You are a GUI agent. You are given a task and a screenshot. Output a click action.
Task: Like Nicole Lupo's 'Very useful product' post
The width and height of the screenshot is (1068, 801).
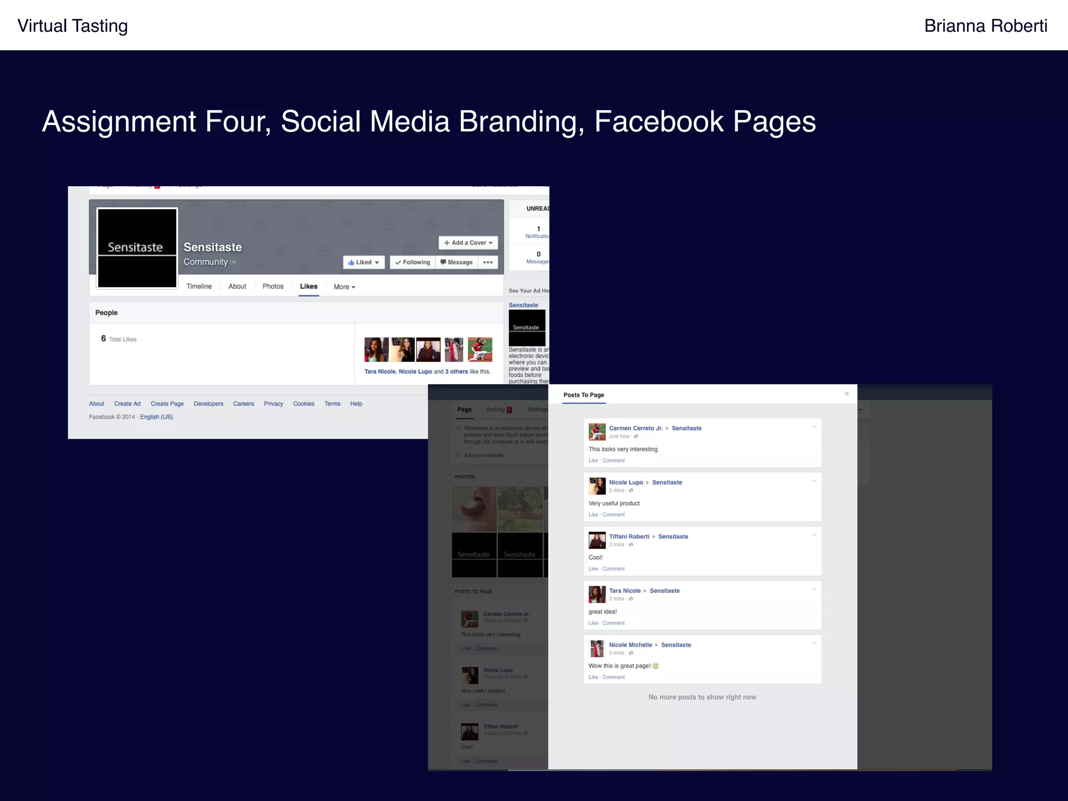(x=593, y=515)
